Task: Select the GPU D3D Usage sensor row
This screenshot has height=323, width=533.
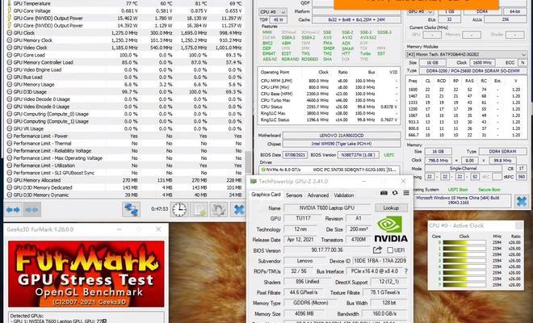Action: (124, 92)
